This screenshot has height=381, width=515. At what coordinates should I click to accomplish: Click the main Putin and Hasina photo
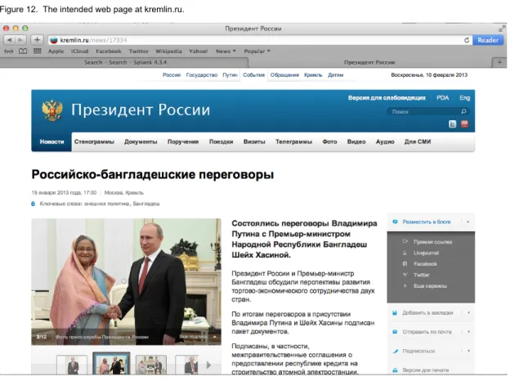126,281
